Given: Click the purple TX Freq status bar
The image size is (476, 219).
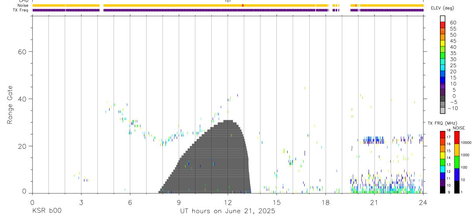Looking at the screenshot, I should [x=228, y=10].
